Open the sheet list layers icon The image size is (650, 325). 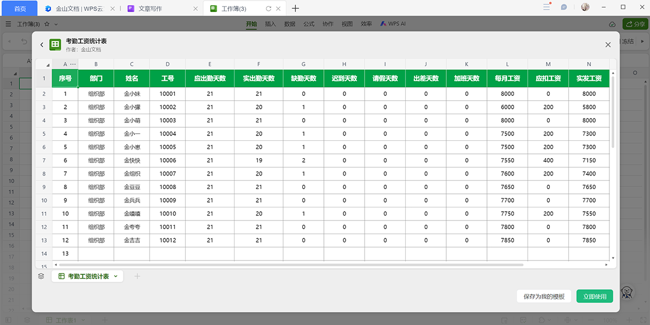[x=41, y=276]
